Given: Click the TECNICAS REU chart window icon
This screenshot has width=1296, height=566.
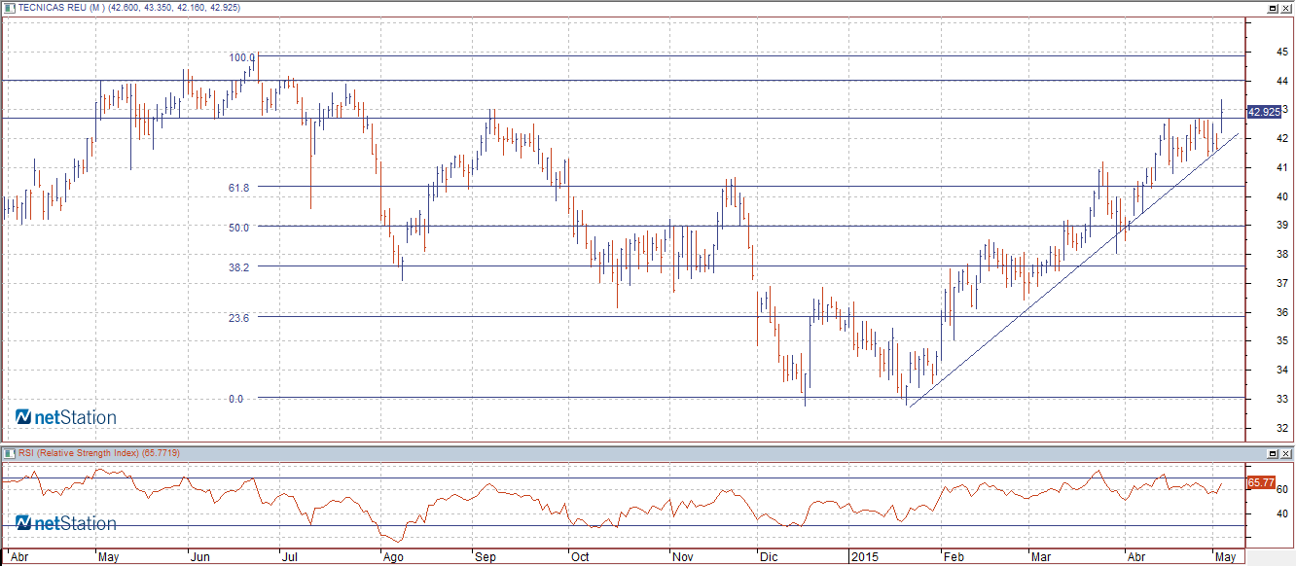Looking at the screenshot, I should coord(9,8).
